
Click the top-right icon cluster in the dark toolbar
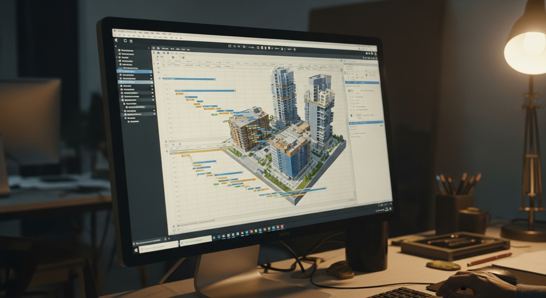pos(371,53)
